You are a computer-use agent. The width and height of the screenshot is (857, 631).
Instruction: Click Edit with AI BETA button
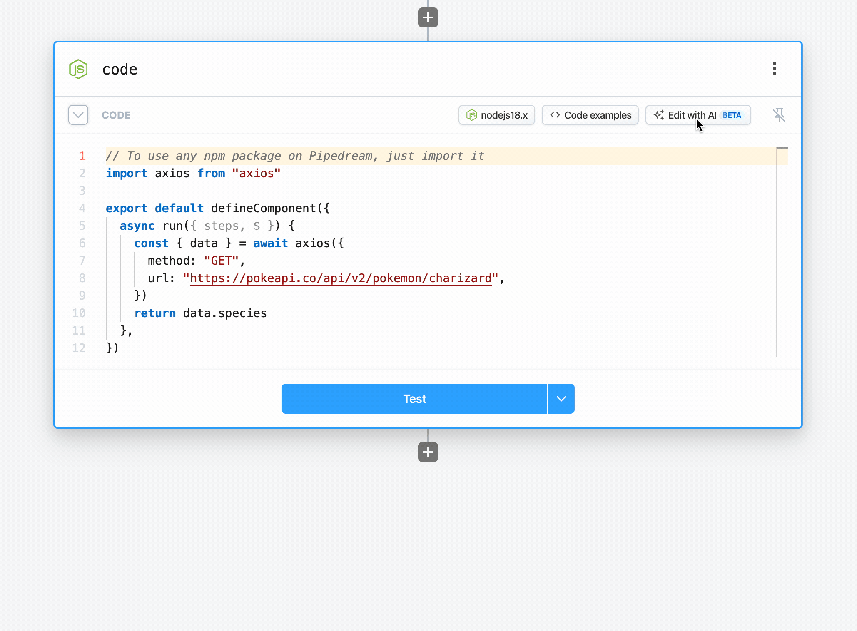pyautogui.click(x=698, y=115)
